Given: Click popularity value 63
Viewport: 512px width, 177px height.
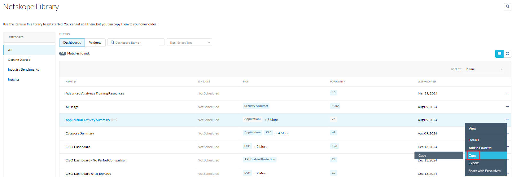Looking at the screenshot, I should point(334,133).
